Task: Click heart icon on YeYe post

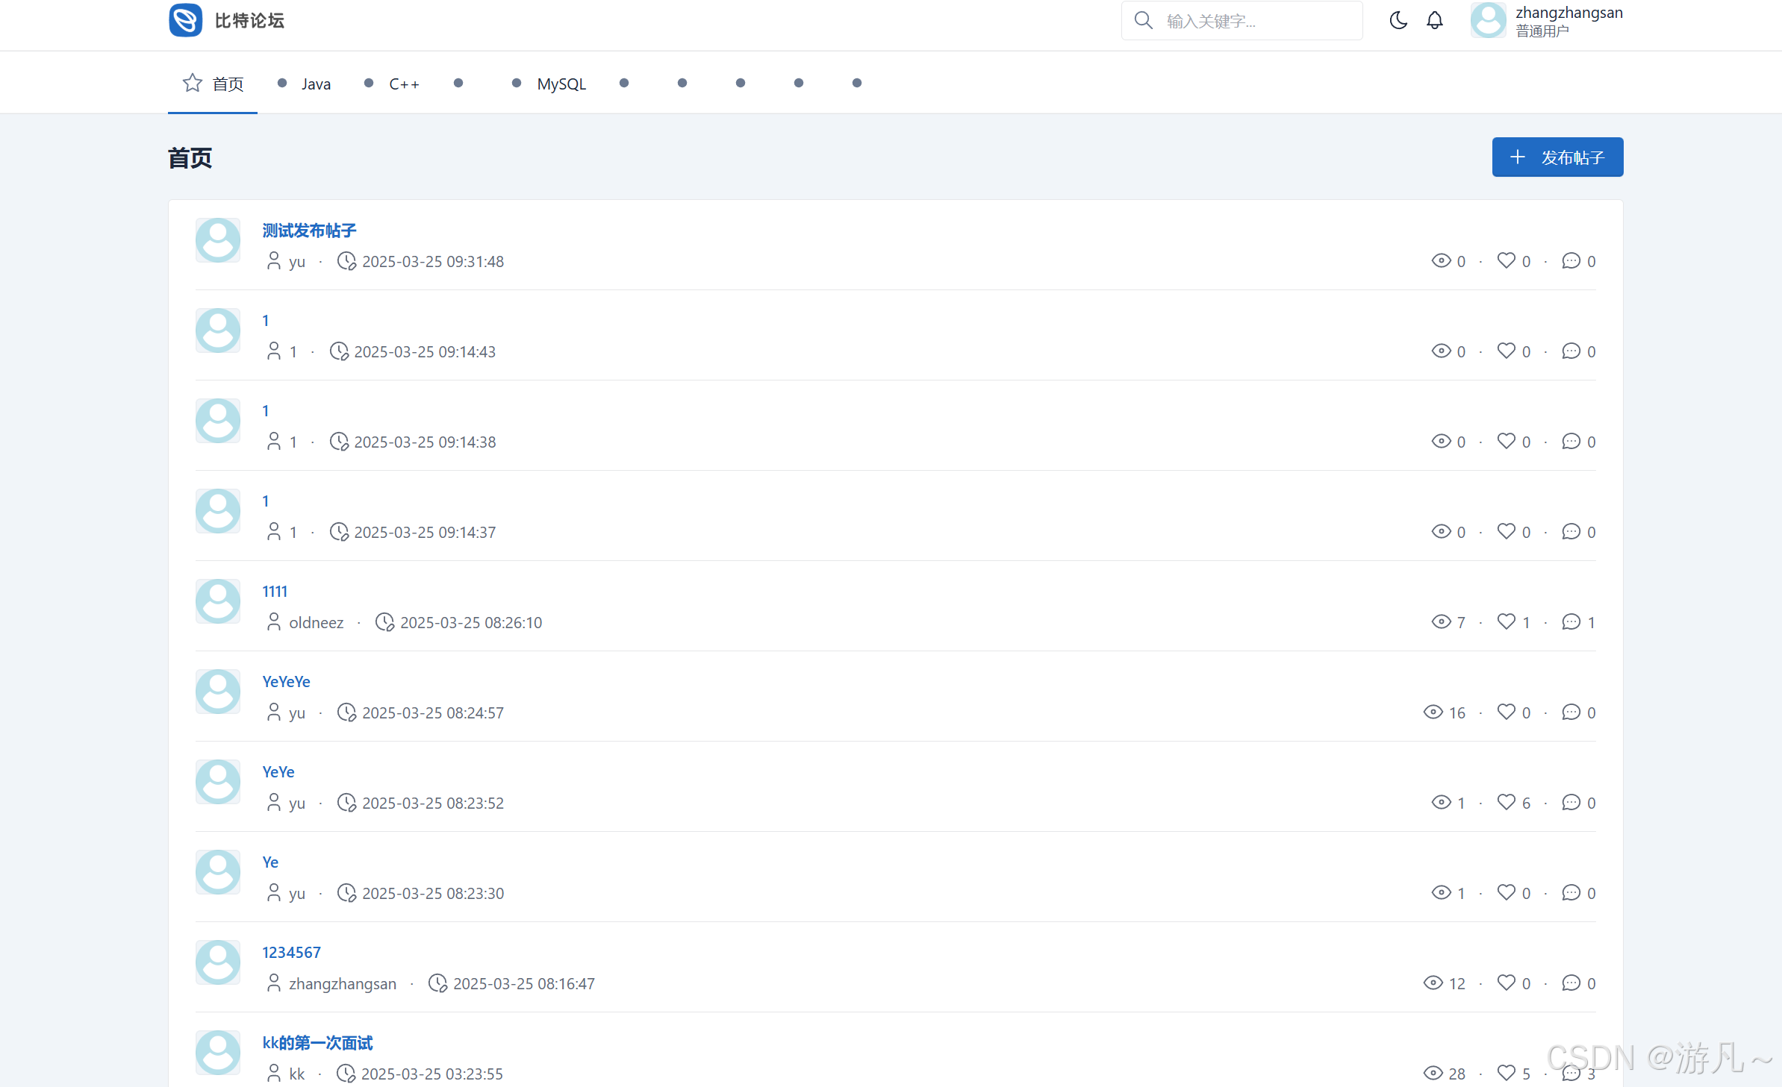Action: coord(1506,802)
